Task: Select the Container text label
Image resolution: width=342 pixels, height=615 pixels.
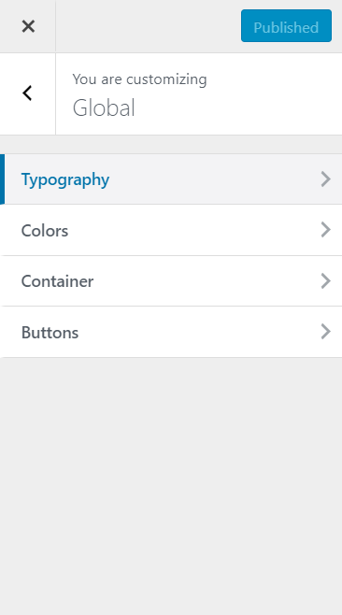Action: [x=57, y=281]
